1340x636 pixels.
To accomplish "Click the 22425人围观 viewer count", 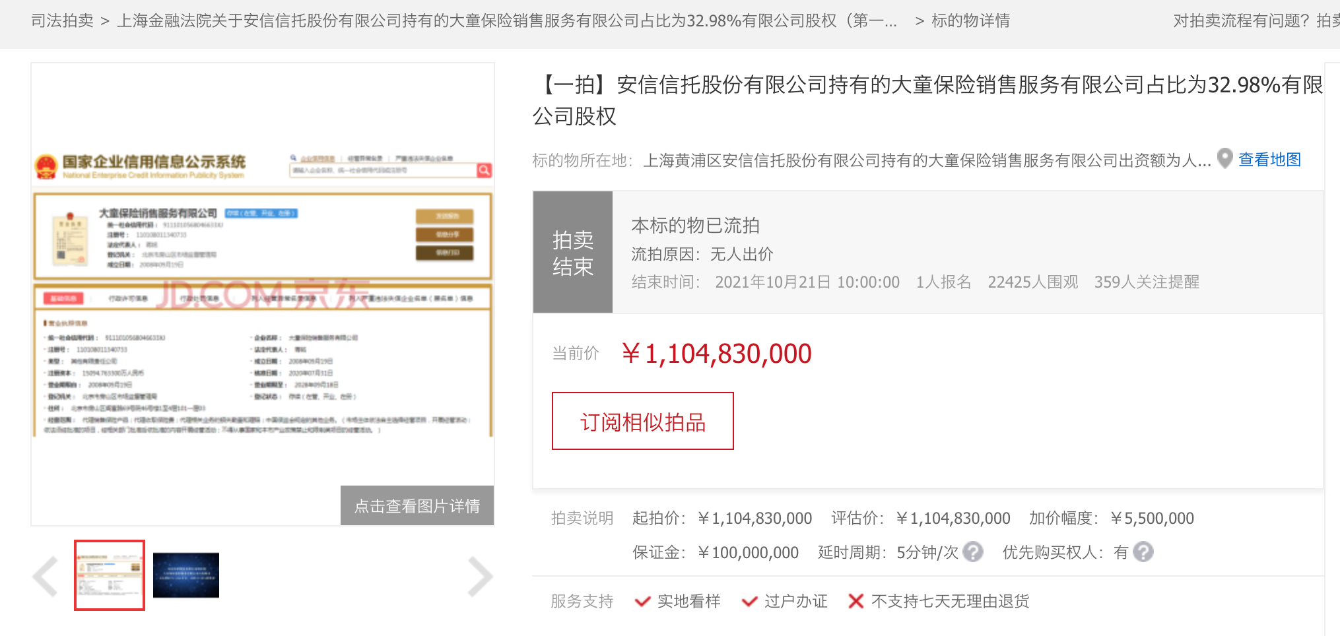I will [1032, 282].
